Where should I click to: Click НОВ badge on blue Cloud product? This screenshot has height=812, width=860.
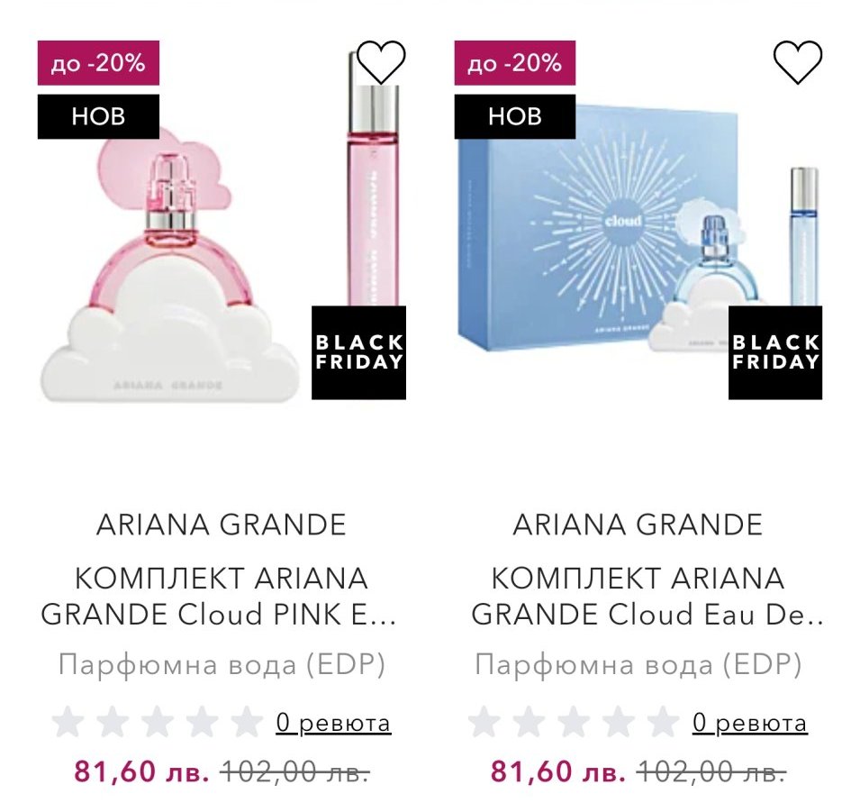(515, 116)
